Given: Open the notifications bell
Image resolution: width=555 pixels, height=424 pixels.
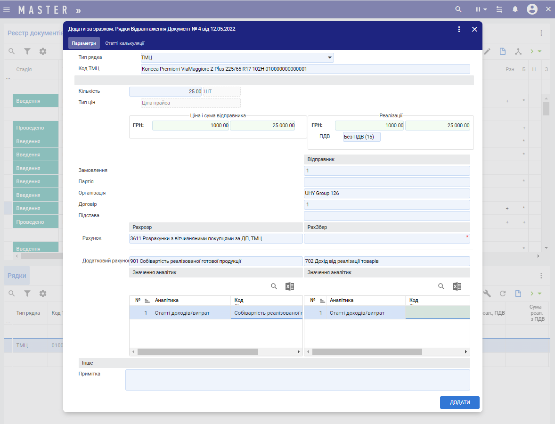Looking at the screenshot, I should coord(515,9).
